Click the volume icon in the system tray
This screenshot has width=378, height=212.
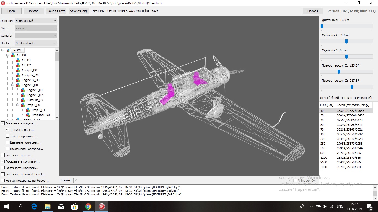(325, 206)
